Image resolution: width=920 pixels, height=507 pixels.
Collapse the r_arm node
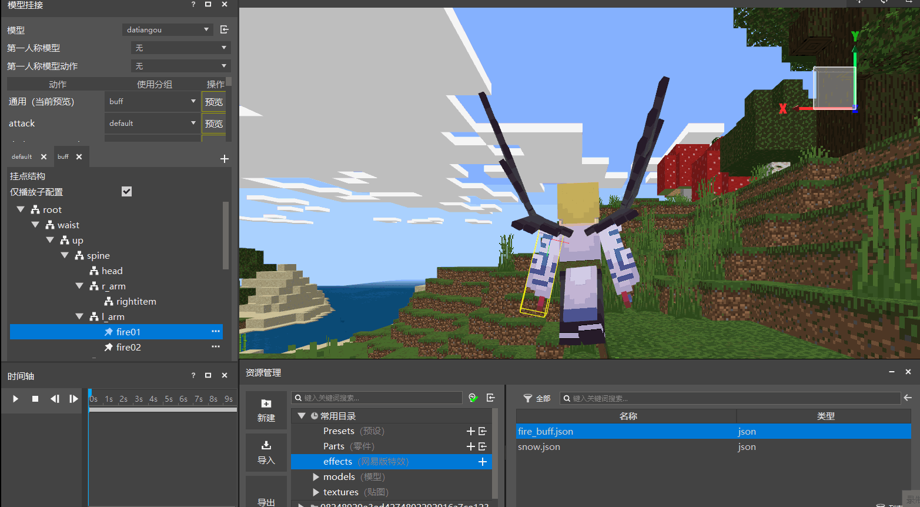tap(79, 286)
